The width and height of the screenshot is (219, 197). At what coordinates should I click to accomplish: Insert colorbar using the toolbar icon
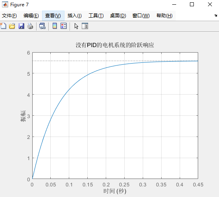[55, 26]
